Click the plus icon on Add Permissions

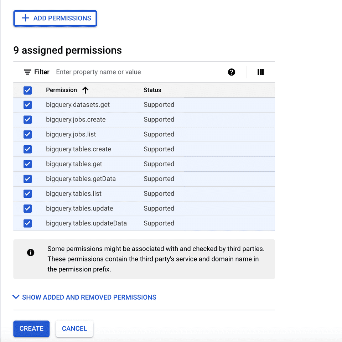pos(25,18)
